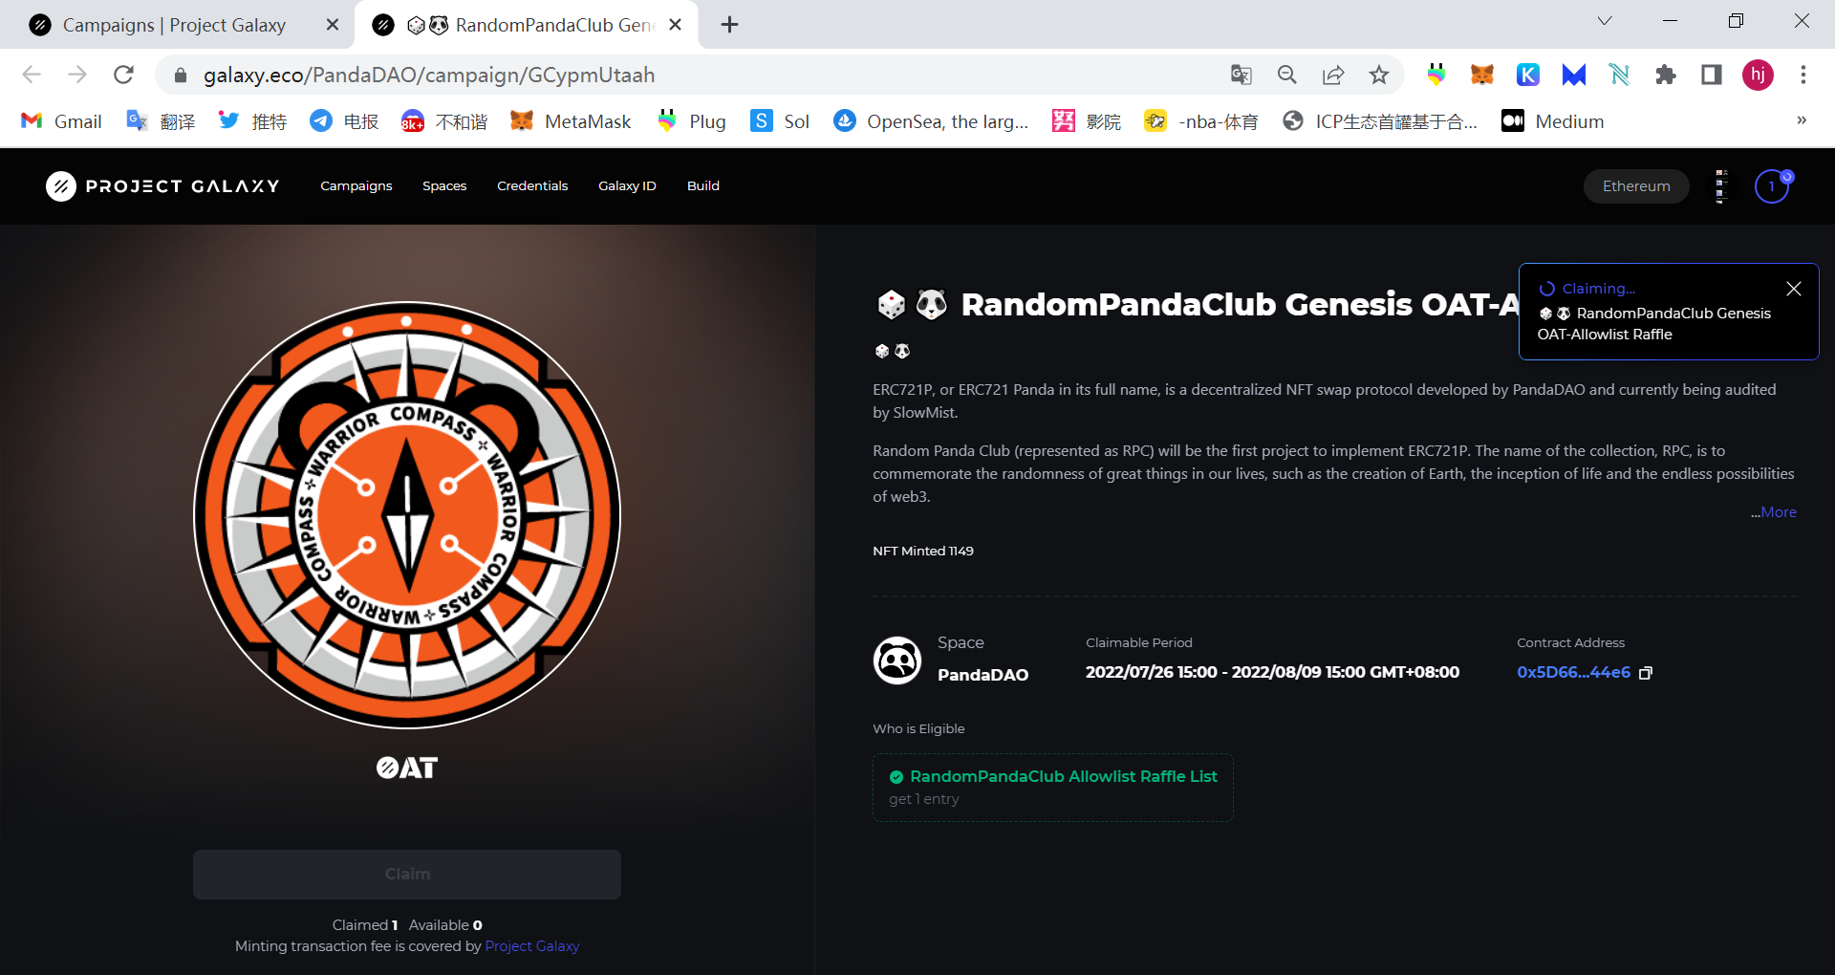The image size is (1835, 975).
Task: Toggle the browser side panel icon
Action: tap(1711, 75)
